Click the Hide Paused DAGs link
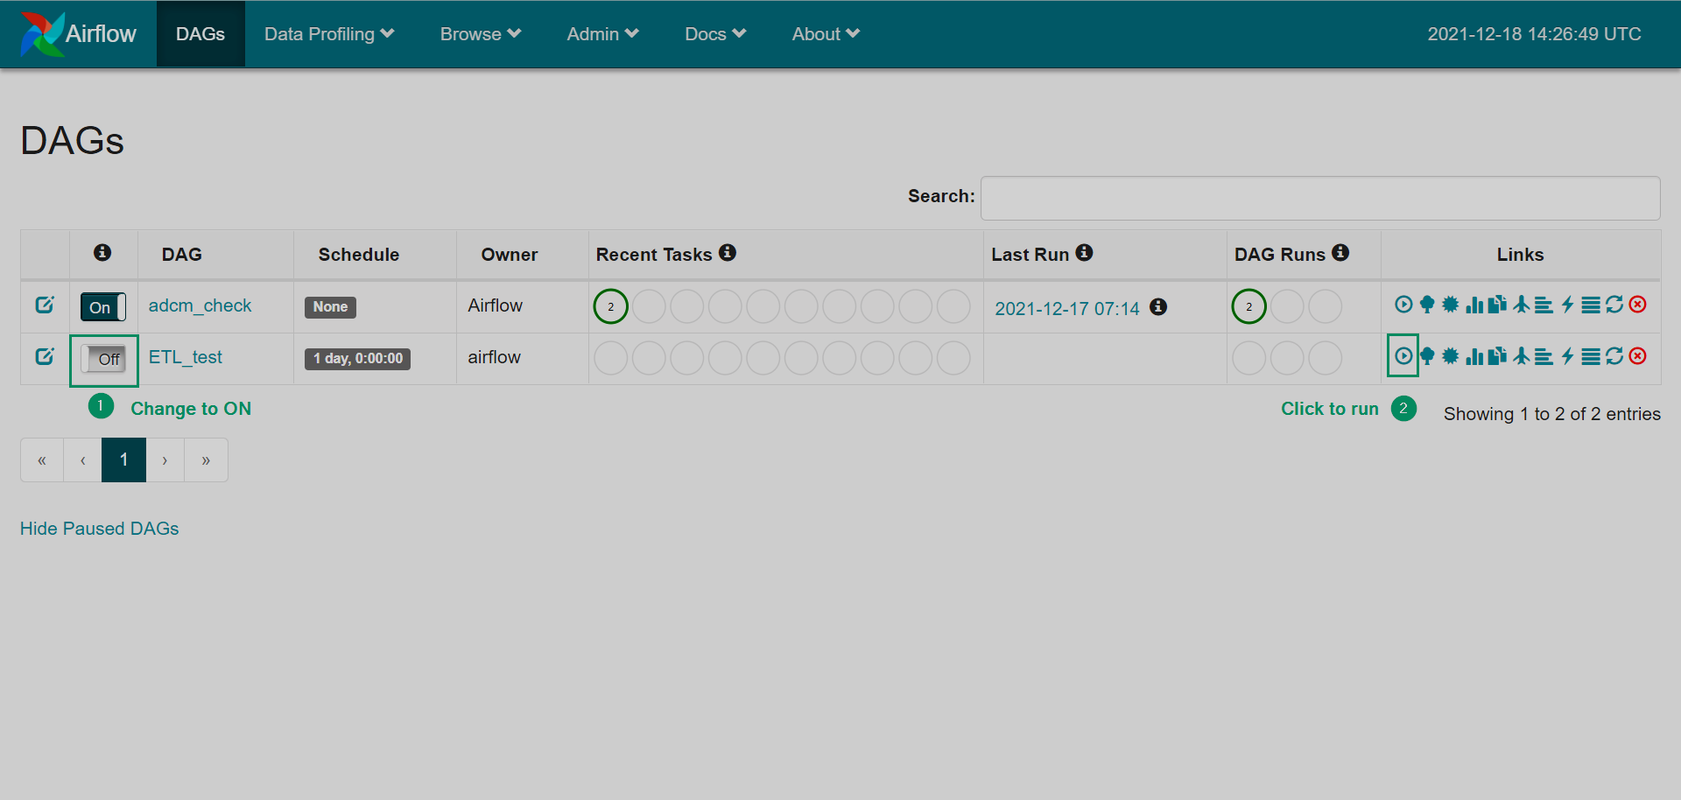Viewport: 1681px width, 800px height. 99,529
